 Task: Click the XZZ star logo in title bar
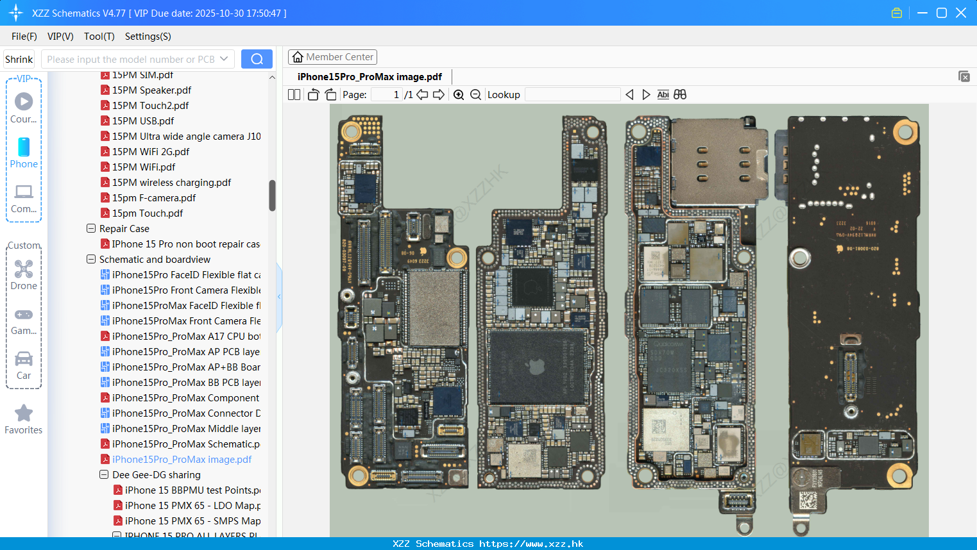16,13
